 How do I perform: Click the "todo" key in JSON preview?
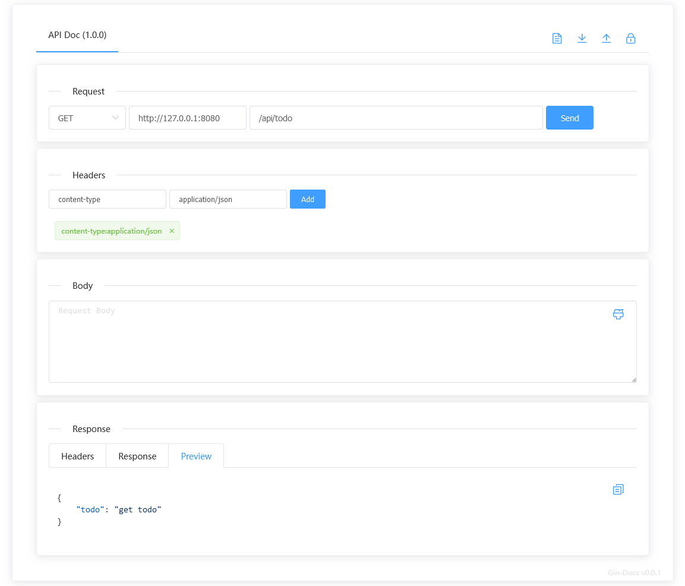(x=90, y=509)
